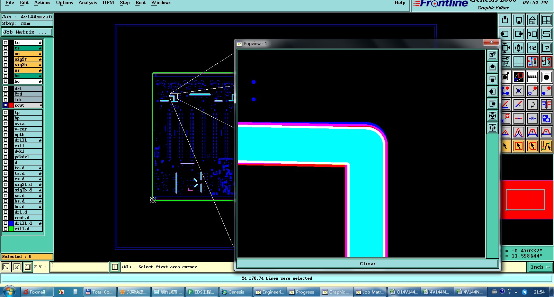Select the 'rout.d' layer row
This screenshot has height=297, width=554.
[x=28, y=218]
